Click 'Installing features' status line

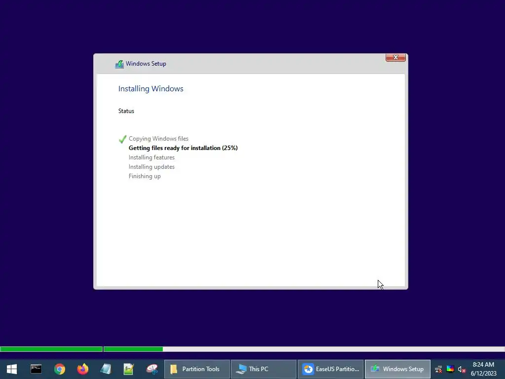click(x=151, y=157)
